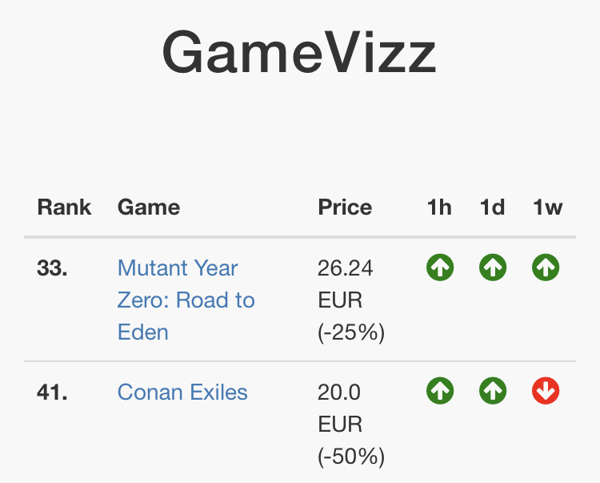Click Mutant Year Zero 1d up arrow
This screenshot has height=483, width=600.
pyautogui.click(x=493, y=268)
